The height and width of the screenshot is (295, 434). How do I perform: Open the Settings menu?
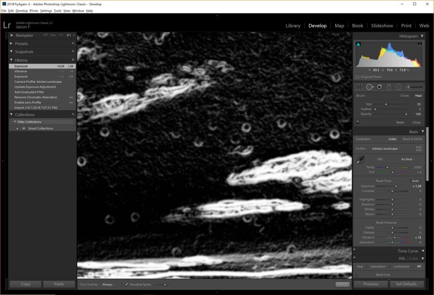(x=46, y=11)
